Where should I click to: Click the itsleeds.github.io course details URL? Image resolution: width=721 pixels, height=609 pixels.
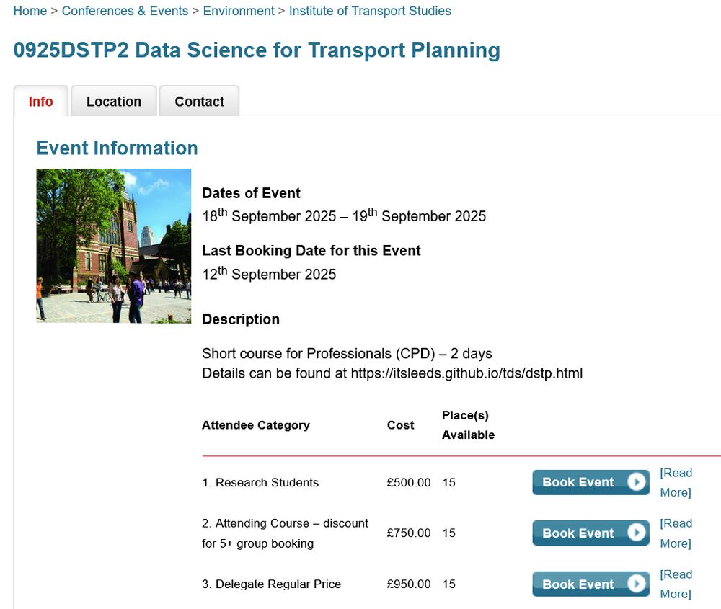point(466,373)
